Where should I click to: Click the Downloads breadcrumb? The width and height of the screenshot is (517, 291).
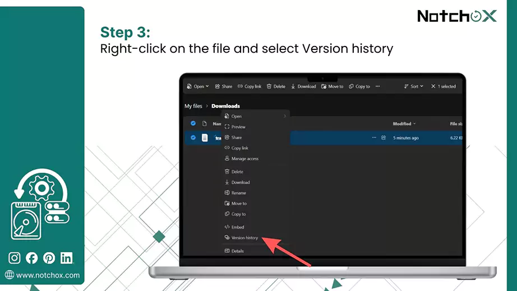[225, 106]
